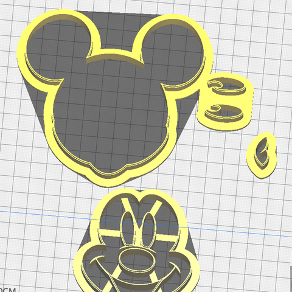
Task: Select the small teardrop-shaped piece
Action: pyautogui.click(x=262, y=155)
